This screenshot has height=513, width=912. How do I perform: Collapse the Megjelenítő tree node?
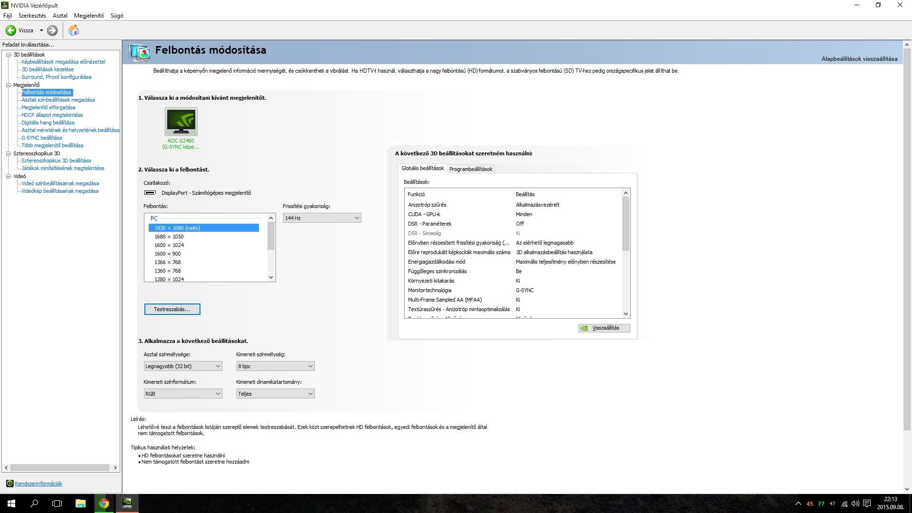(x=8, y=85)
